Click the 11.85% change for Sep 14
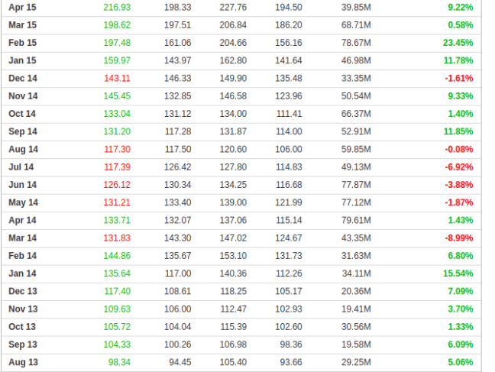Viewport: 495px width, 372px height. pyautogui.click(x=457, y=131)
